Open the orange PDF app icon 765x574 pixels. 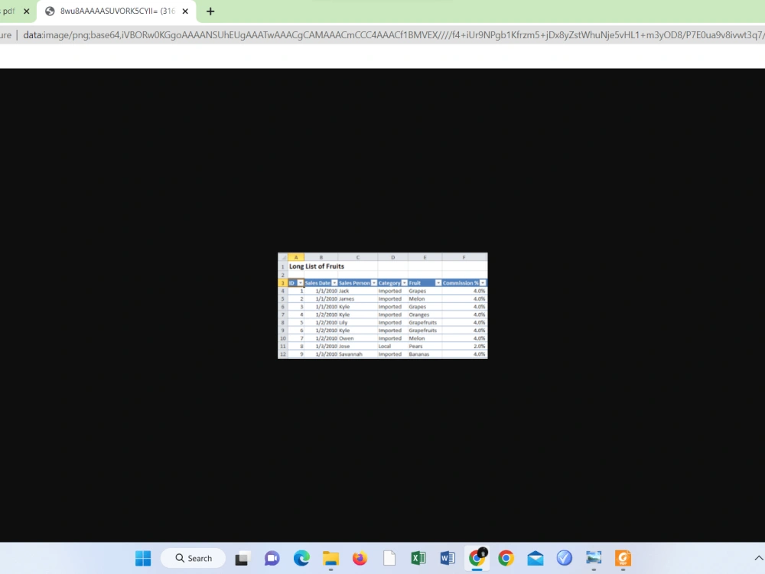click(x=623, y=558)
